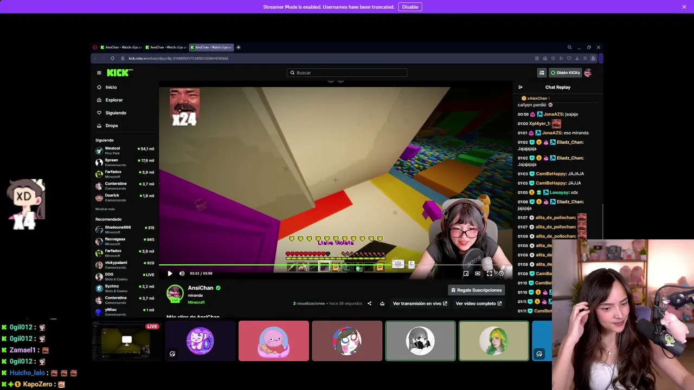The height and width of the screenshot is (390, 694).
Task: Disable Streamer Mode via the Disable button
Action: click(x=410, y=6)
